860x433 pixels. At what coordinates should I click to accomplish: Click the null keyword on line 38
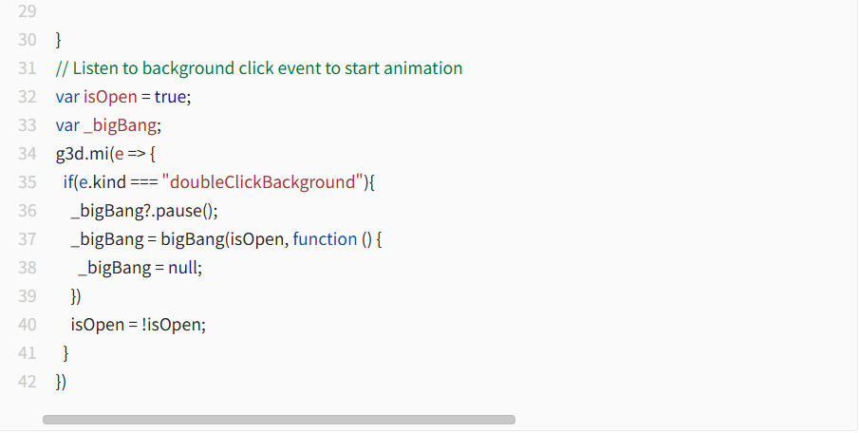click(182, 268)
